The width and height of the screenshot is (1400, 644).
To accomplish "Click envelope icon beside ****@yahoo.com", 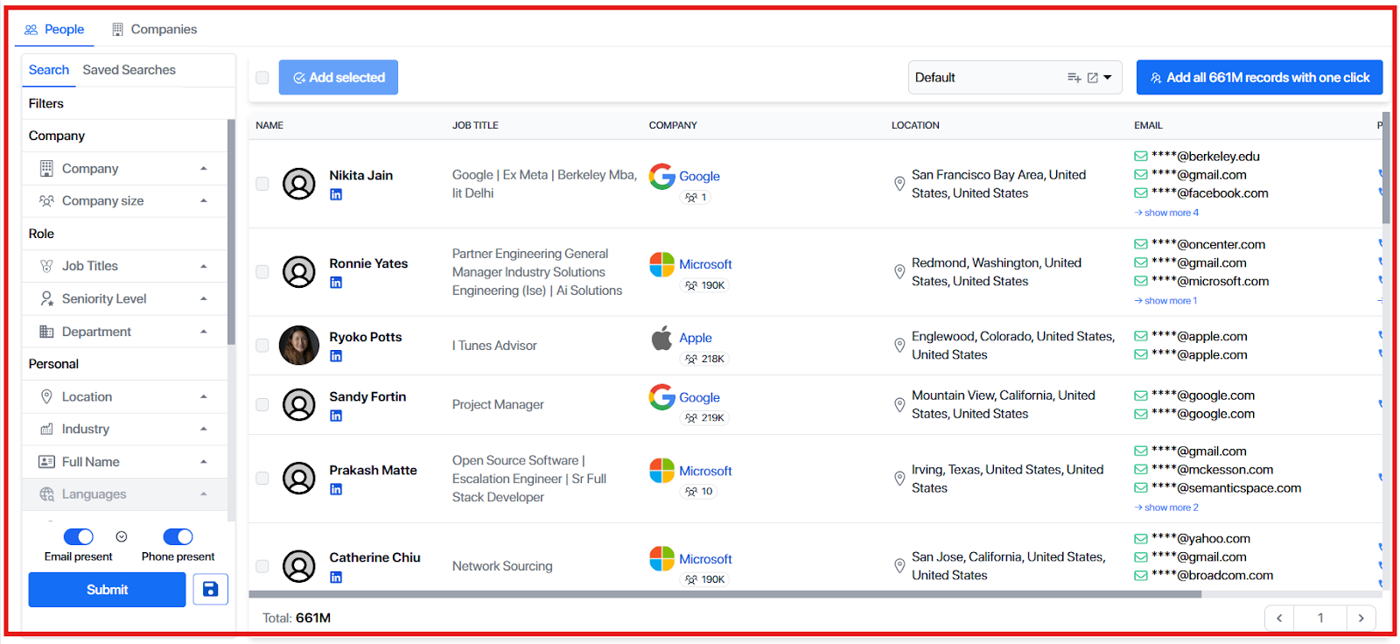I will 1141,539.
